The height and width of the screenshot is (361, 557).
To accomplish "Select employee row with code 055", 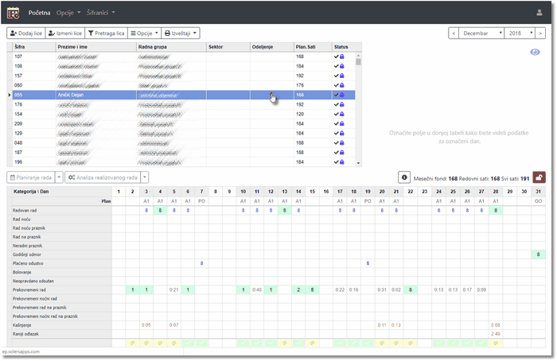I will tap(184, 95).
